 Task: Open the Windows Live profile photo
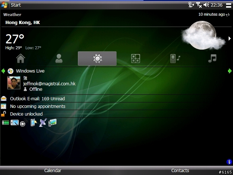(x=14, y=83)
